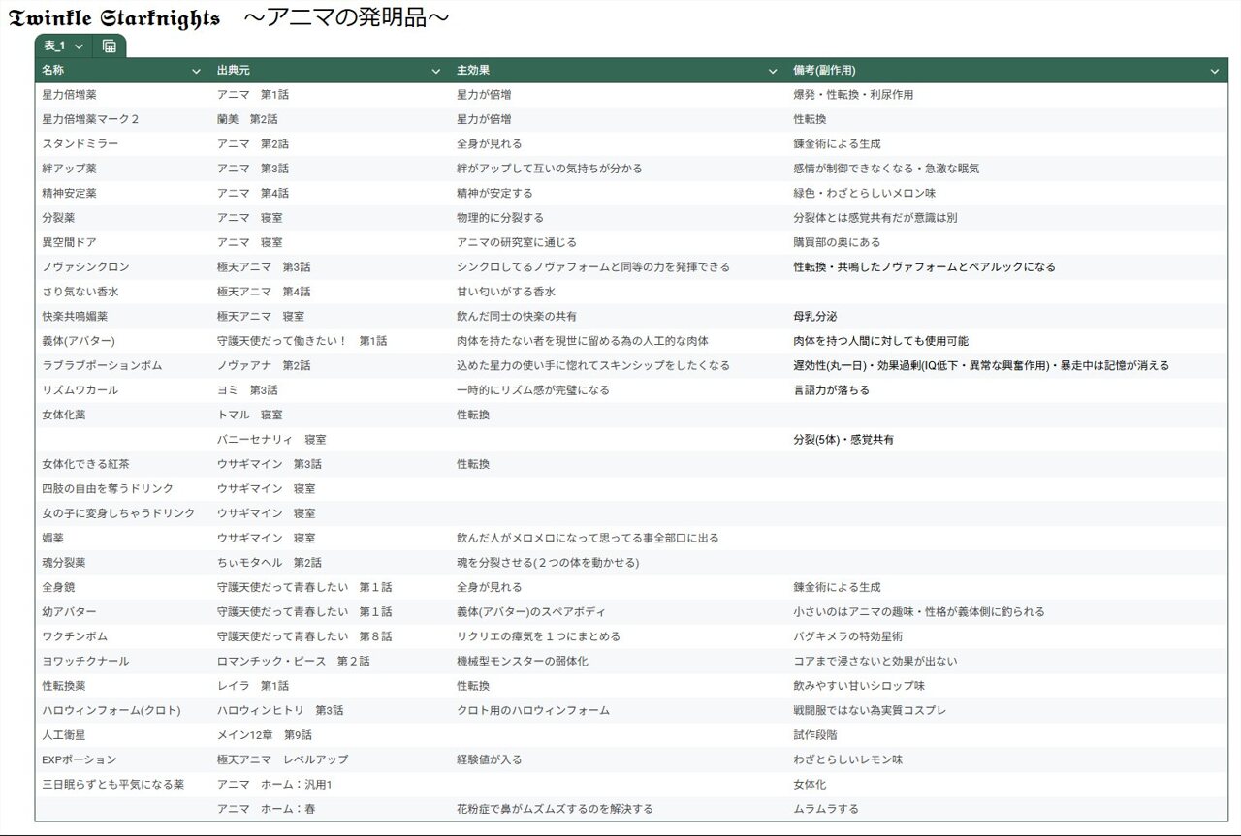Image resolution: width=1241 pixels, height=836 pixels.
Task: Click the スタンドミラー cell
Action: 80,144
